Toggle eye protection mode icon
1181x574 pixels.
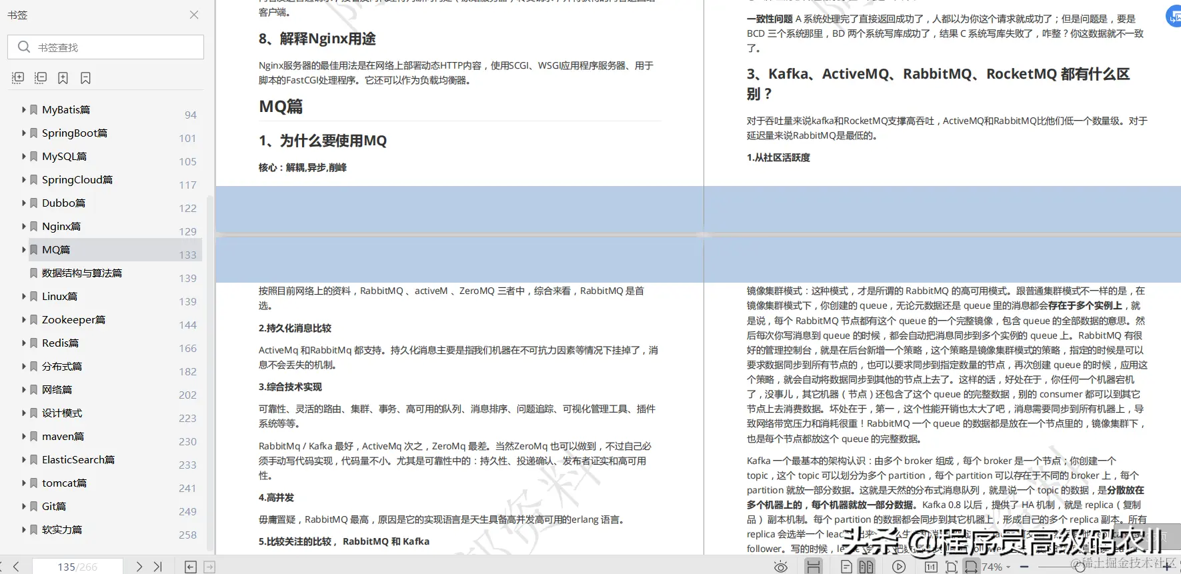781,567
